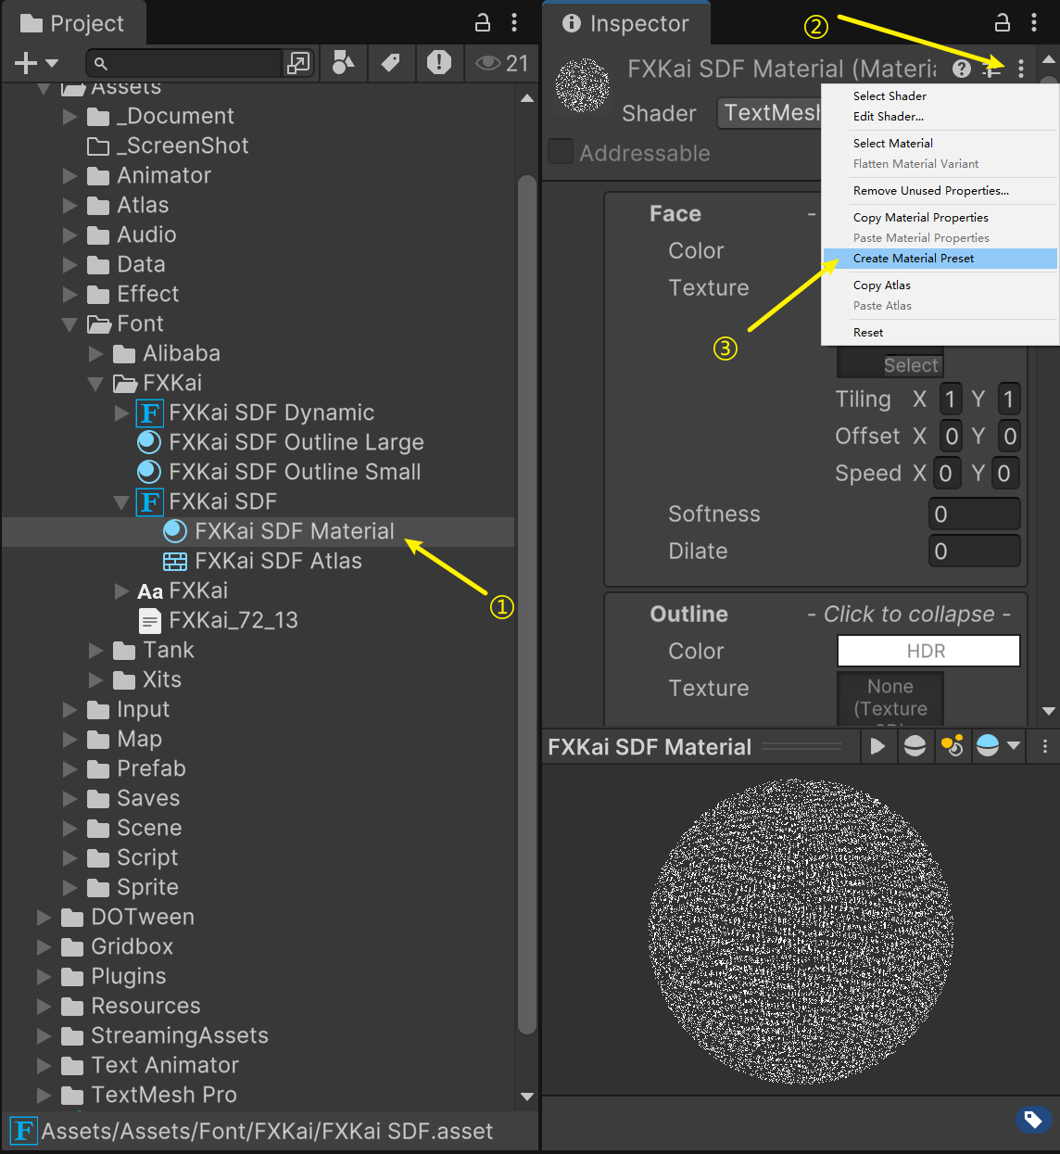The image size is (1060, 1154).
Task: Click the Select button under face texture
Action: (910, 365)
